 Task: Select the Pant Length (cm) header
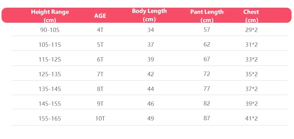click(207, 16)
